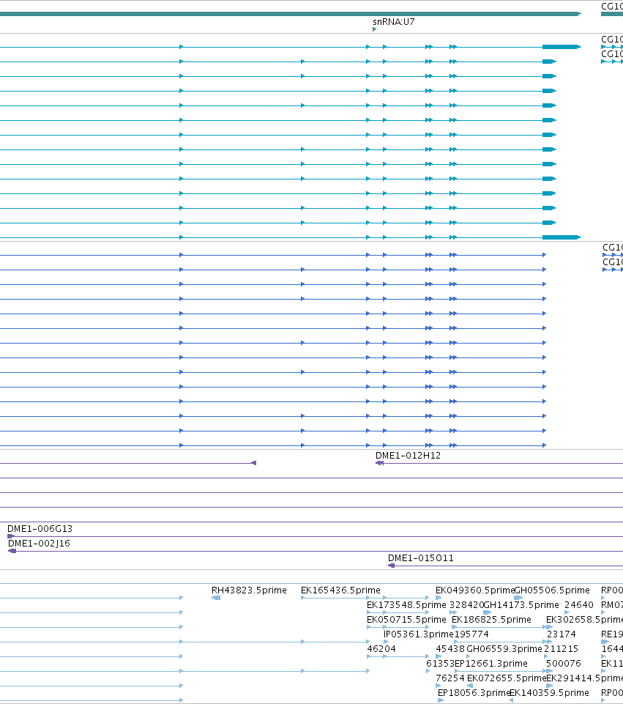623x704 pixels.
Task: Click the EK173548.5prime label
Action: (x=406, y=605)
